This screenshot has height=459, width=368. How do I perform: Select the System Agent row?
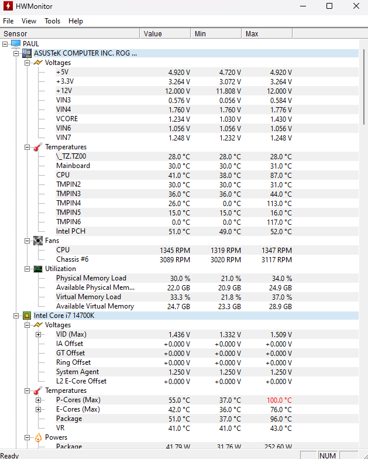point(207,372)
